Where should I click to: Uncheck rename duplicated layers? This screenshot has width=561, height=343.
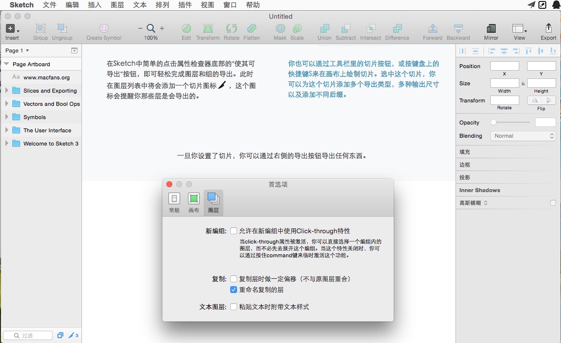tap(234, 290)
